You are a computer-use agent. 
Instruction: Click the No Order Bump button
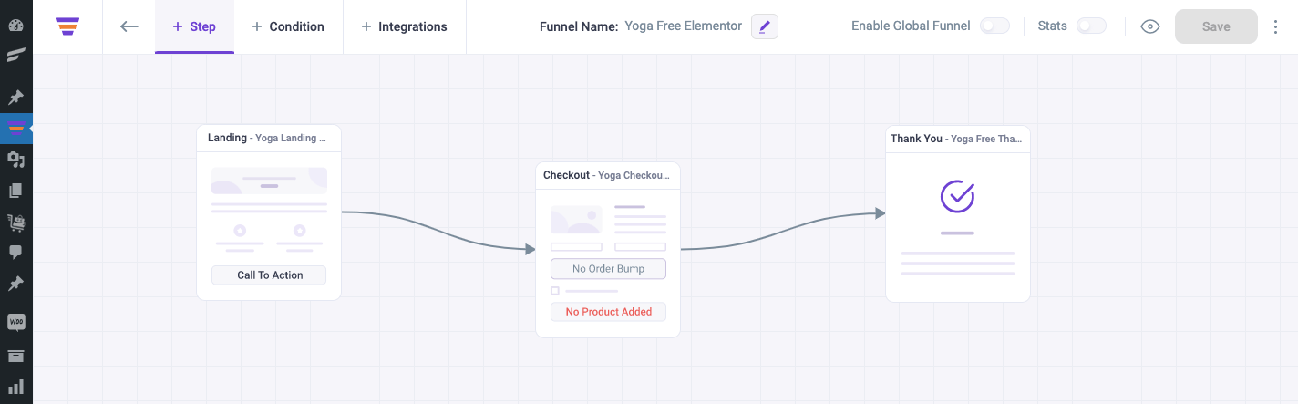pos(608,269)
